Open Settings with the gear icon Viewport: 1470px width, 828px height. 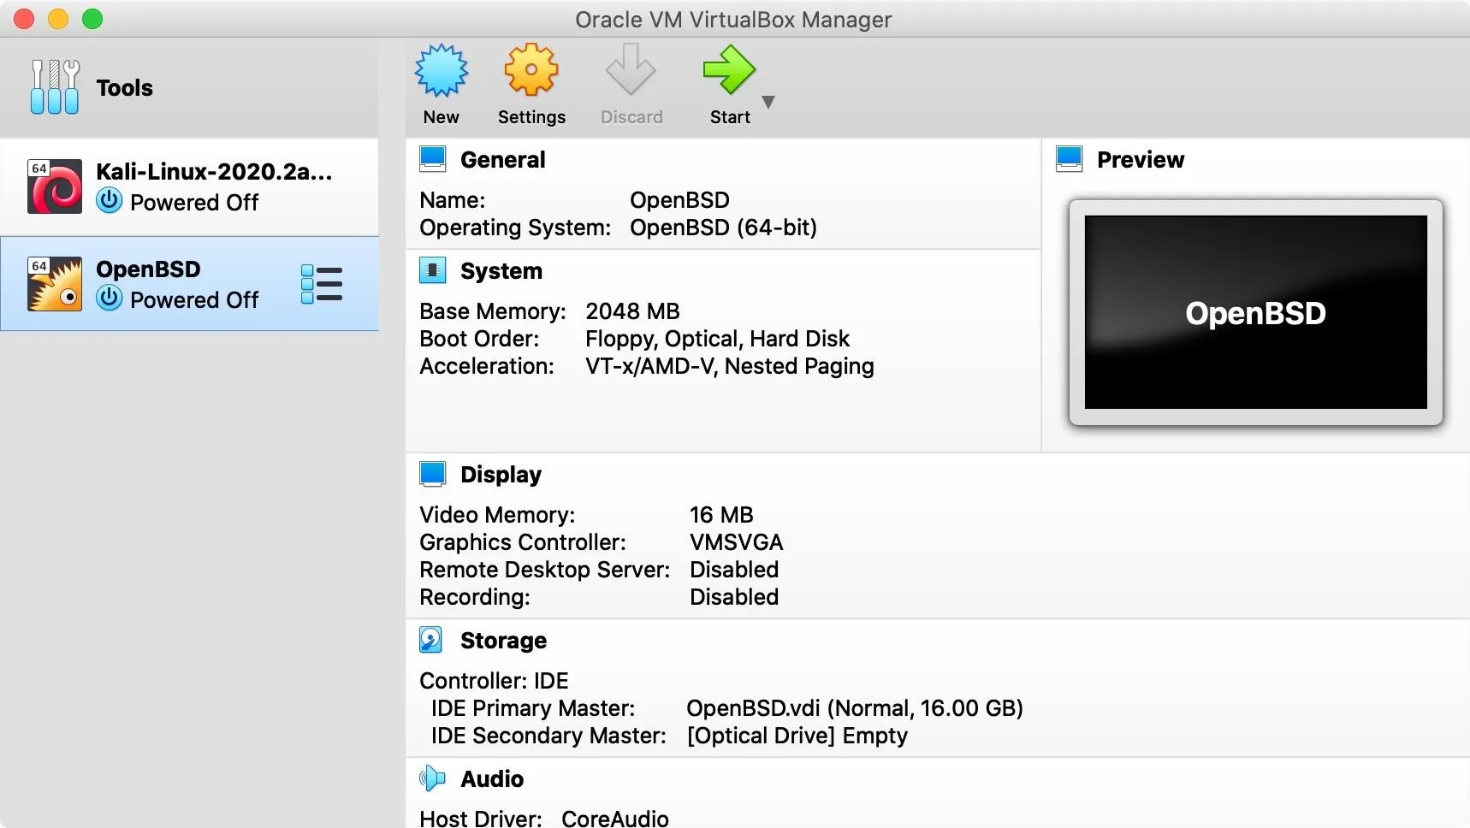click(531, 70)
